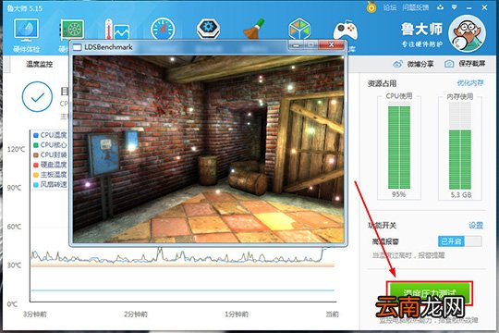Viewport: 499px width, 333px height.
Task: Toggle the 硬盘温度 legend checkbox
Action: (x=36, y=165)
